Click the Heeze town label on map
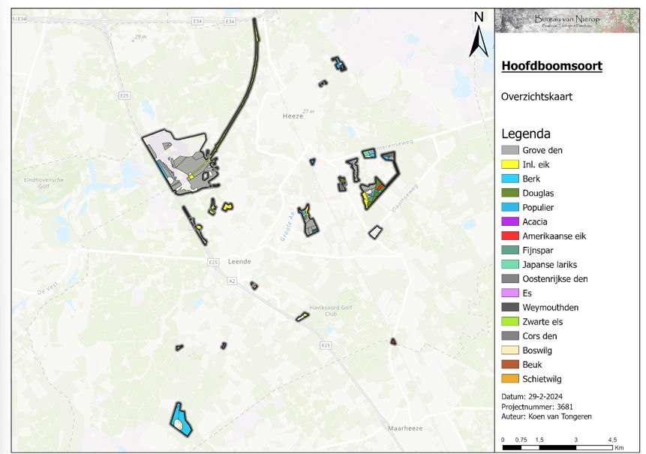 click(x=293, y=116)
